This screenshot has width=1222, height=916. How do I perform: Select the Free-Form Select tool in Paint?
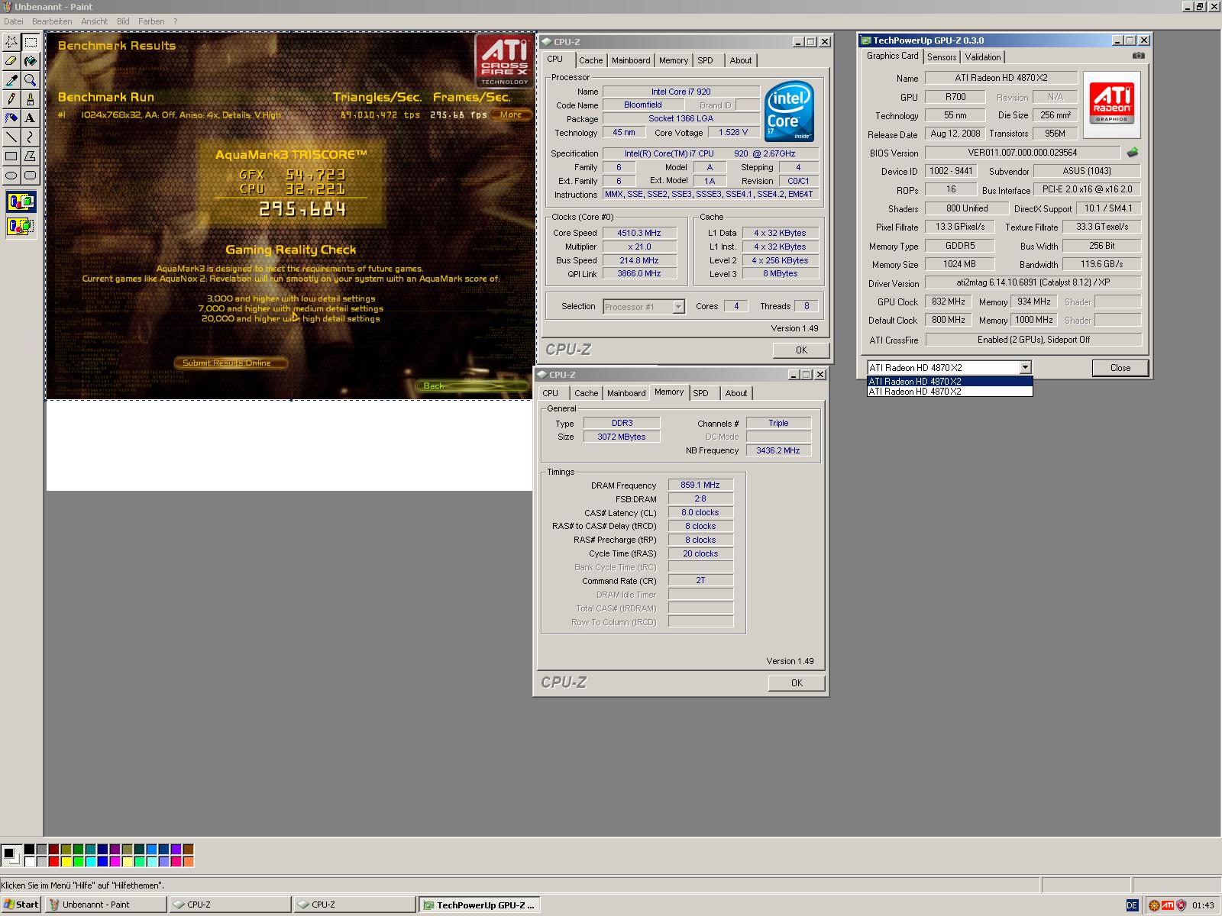(11, 42)
